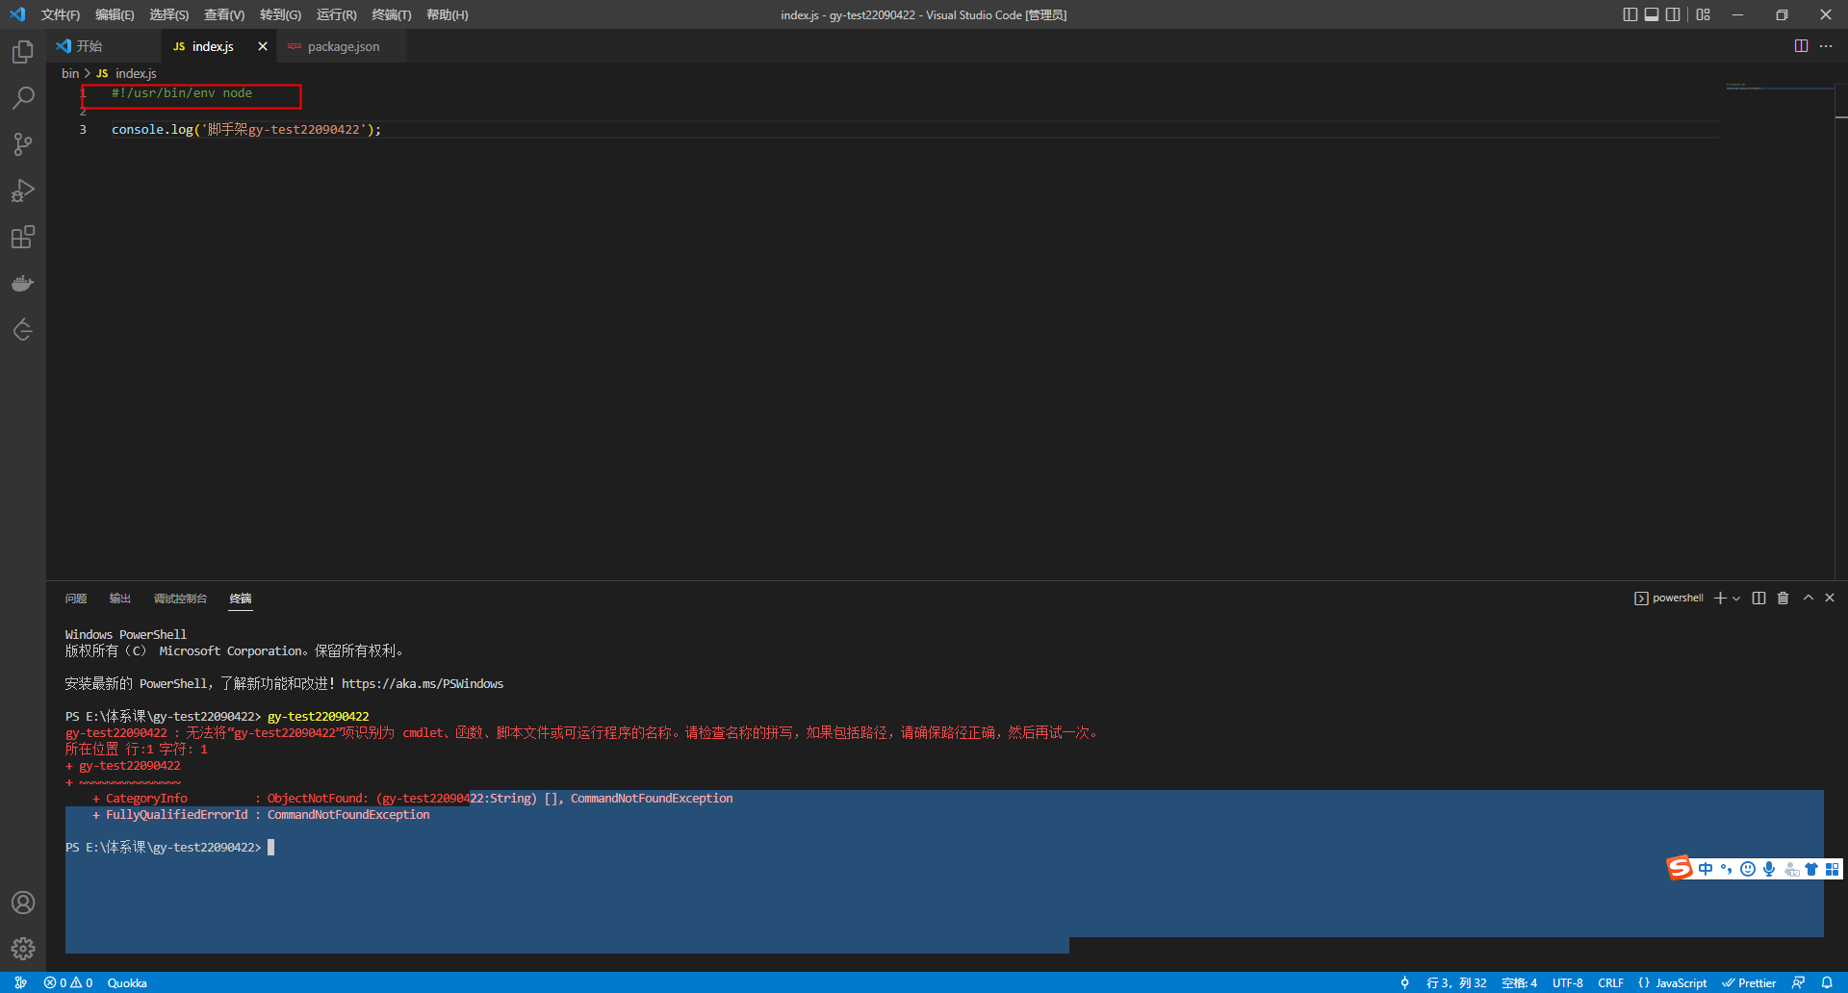Screen dimensions: 1848x993
Task: Select the index.js editor tab
Action: [212, 46]
